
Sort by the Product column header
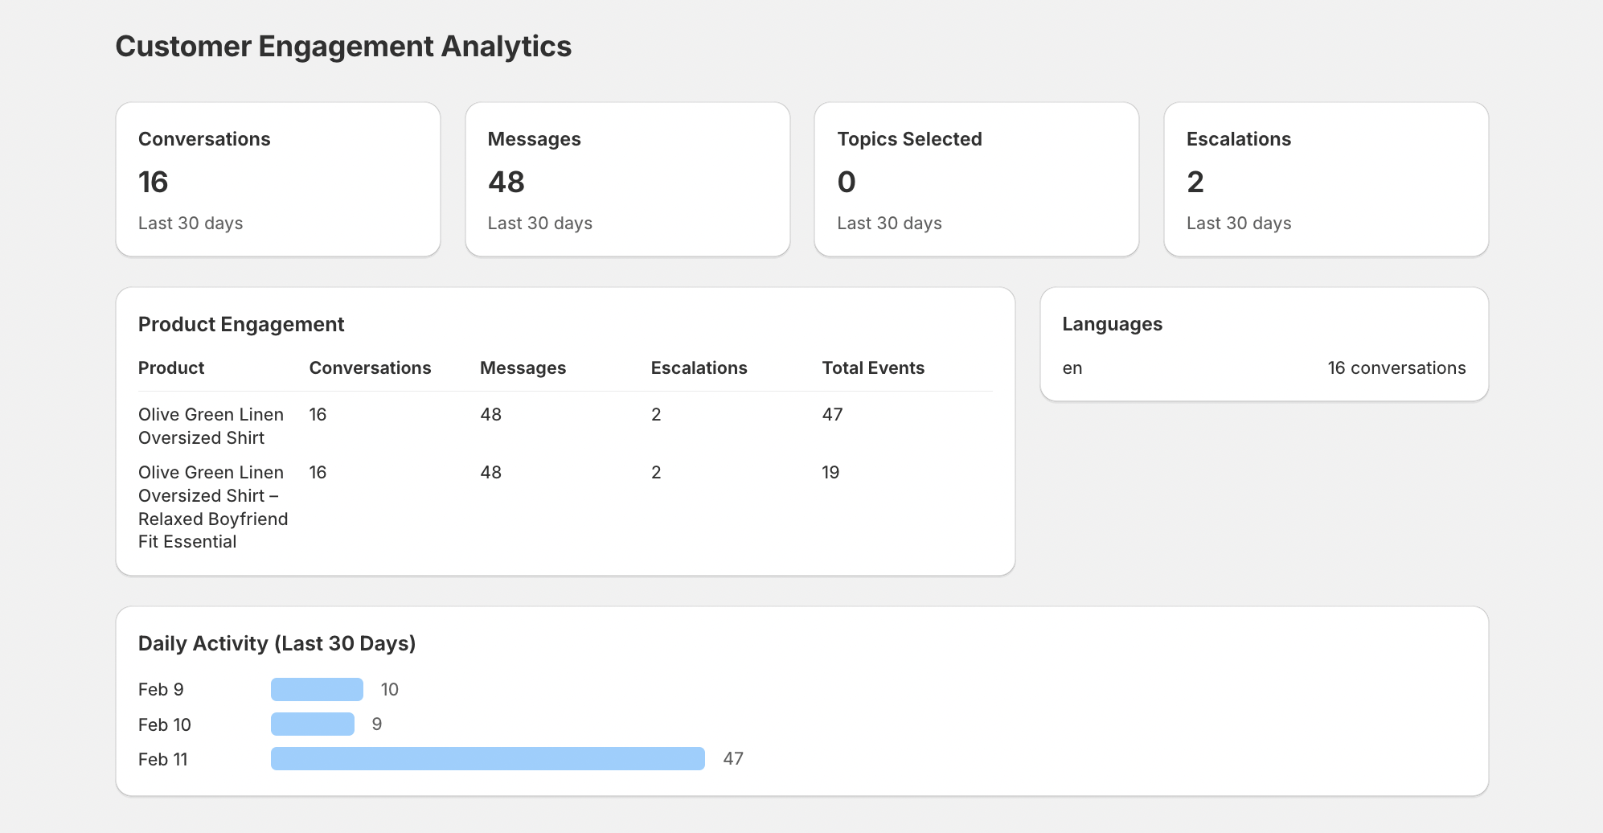(x=170, y=367)
